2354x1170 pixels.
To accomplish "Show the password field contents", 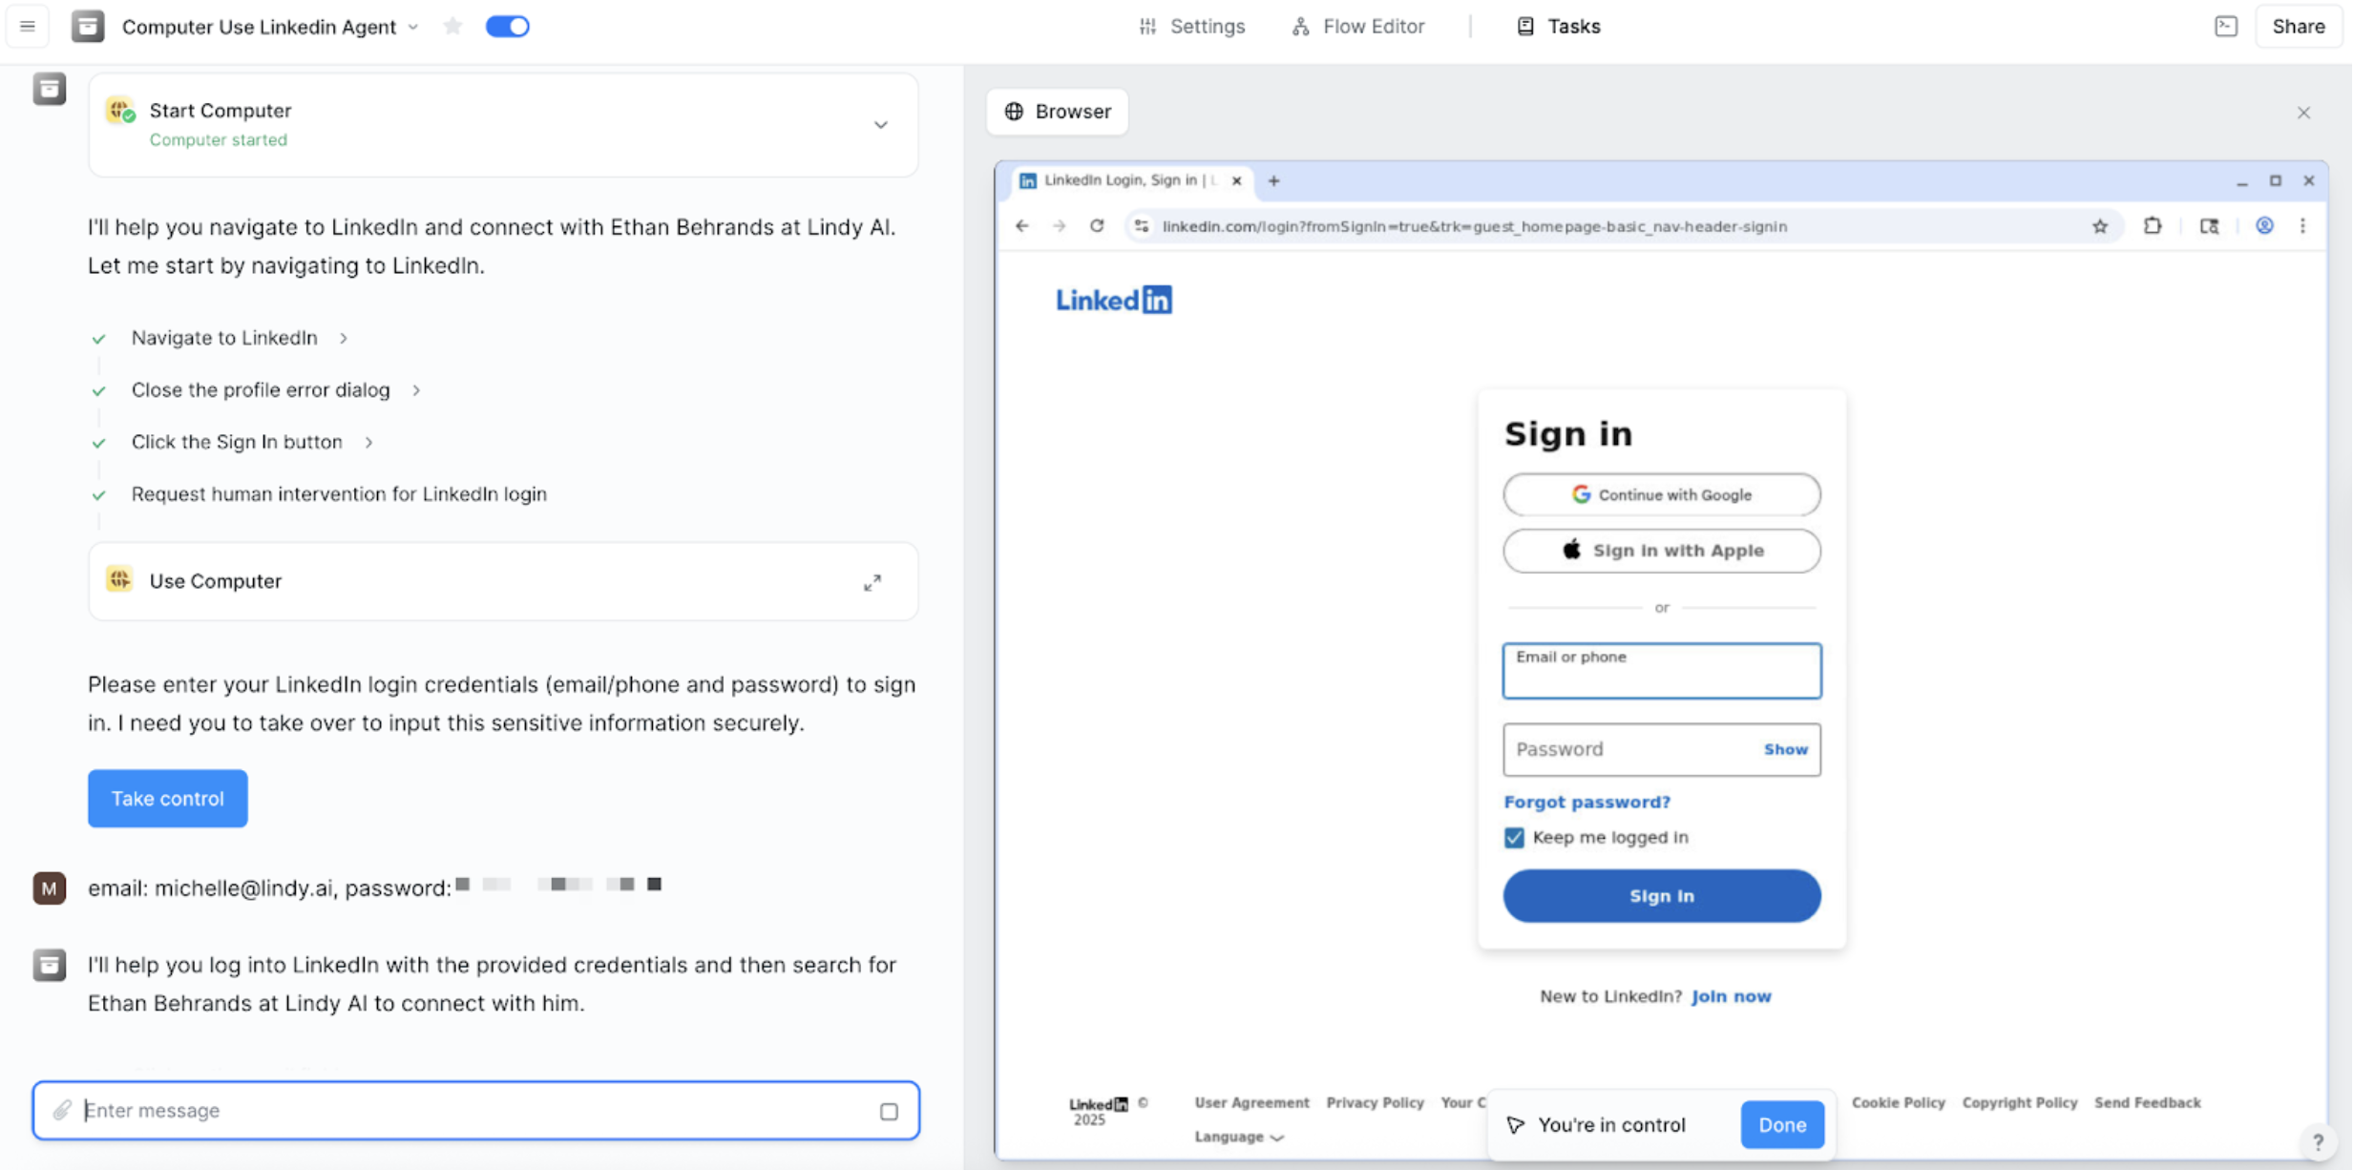I will [x=1785, y=749].
